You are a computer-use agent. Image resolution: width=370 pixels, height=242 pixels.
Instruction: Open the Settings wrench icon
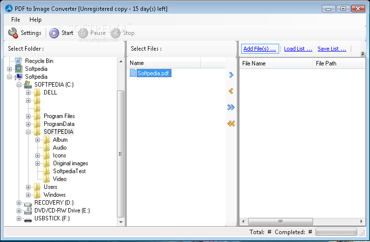pyautogui.click(x=13, y=33)
